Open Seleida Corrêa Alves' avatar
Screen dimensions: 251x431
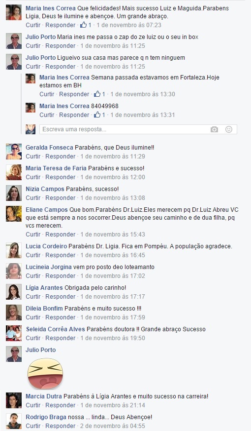click(x=14, y=333)
